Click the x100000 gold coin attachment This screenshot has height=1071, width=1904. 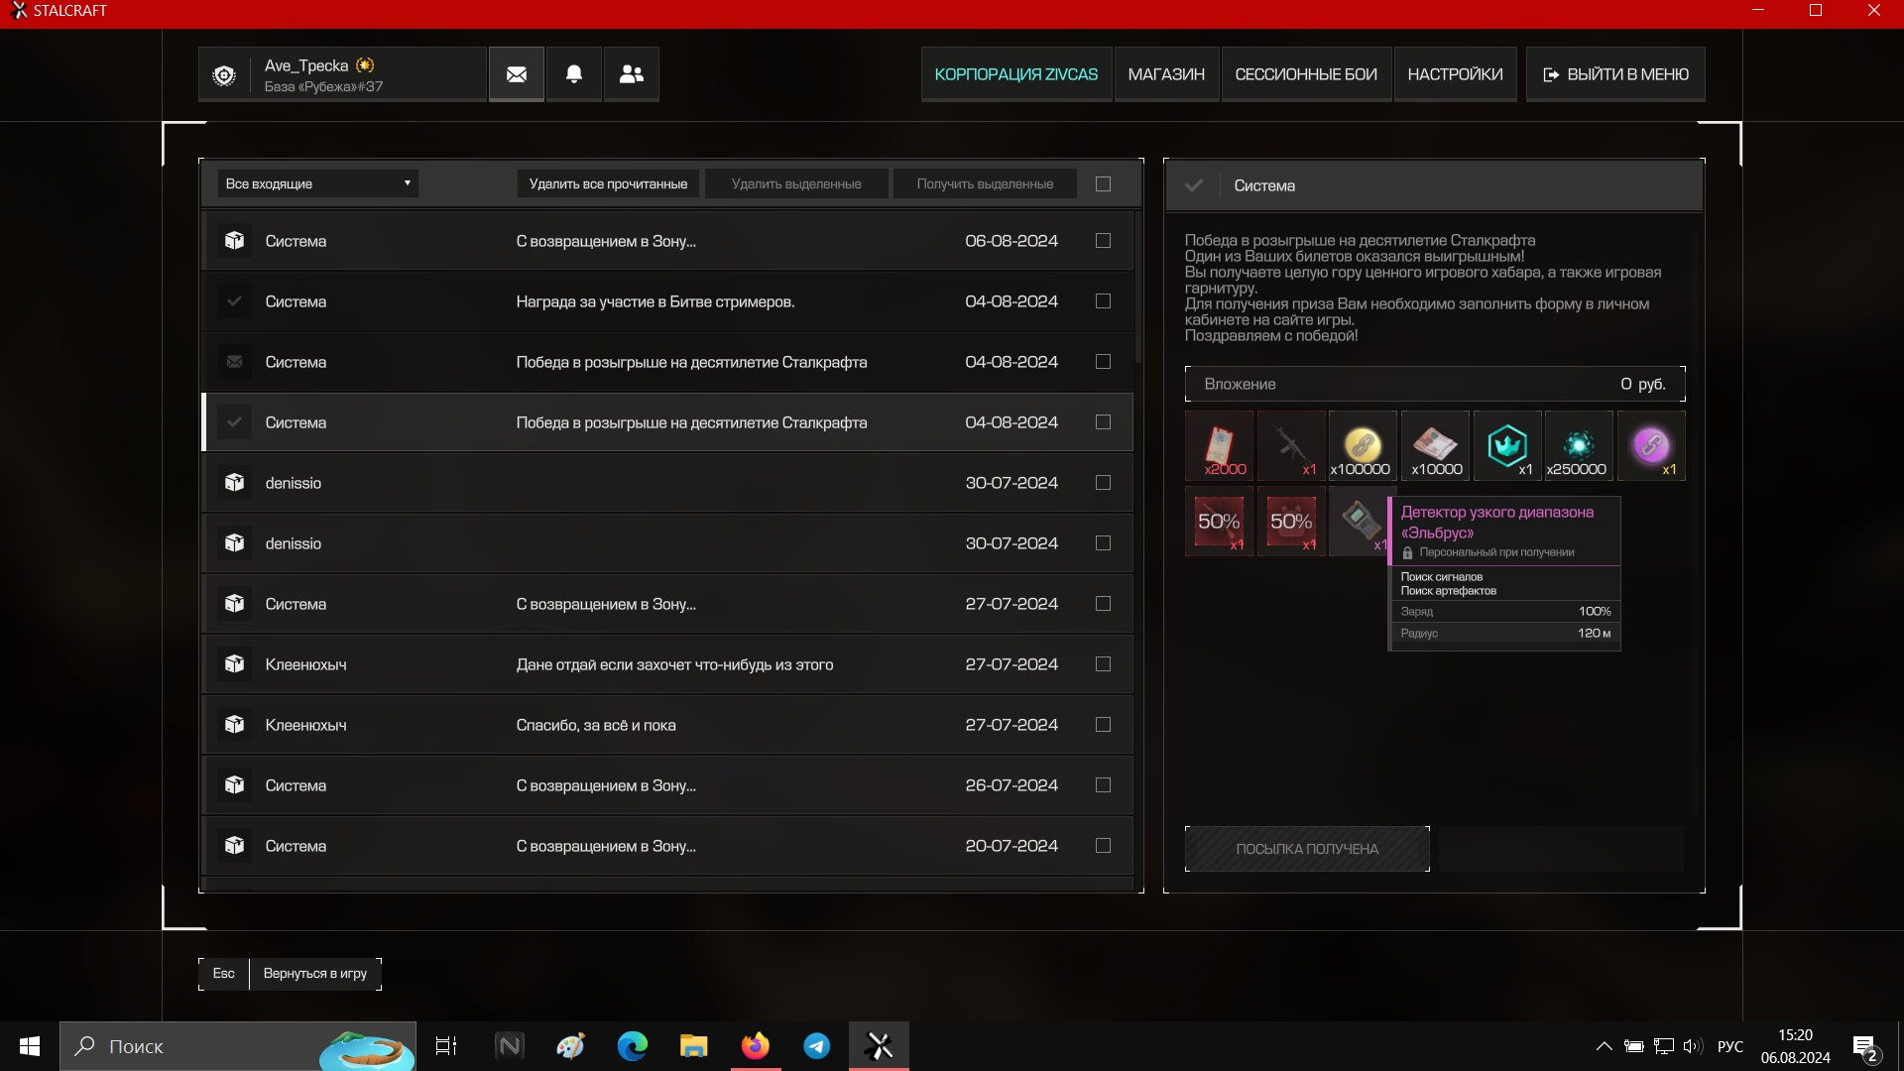click(x=1363, y=445)
